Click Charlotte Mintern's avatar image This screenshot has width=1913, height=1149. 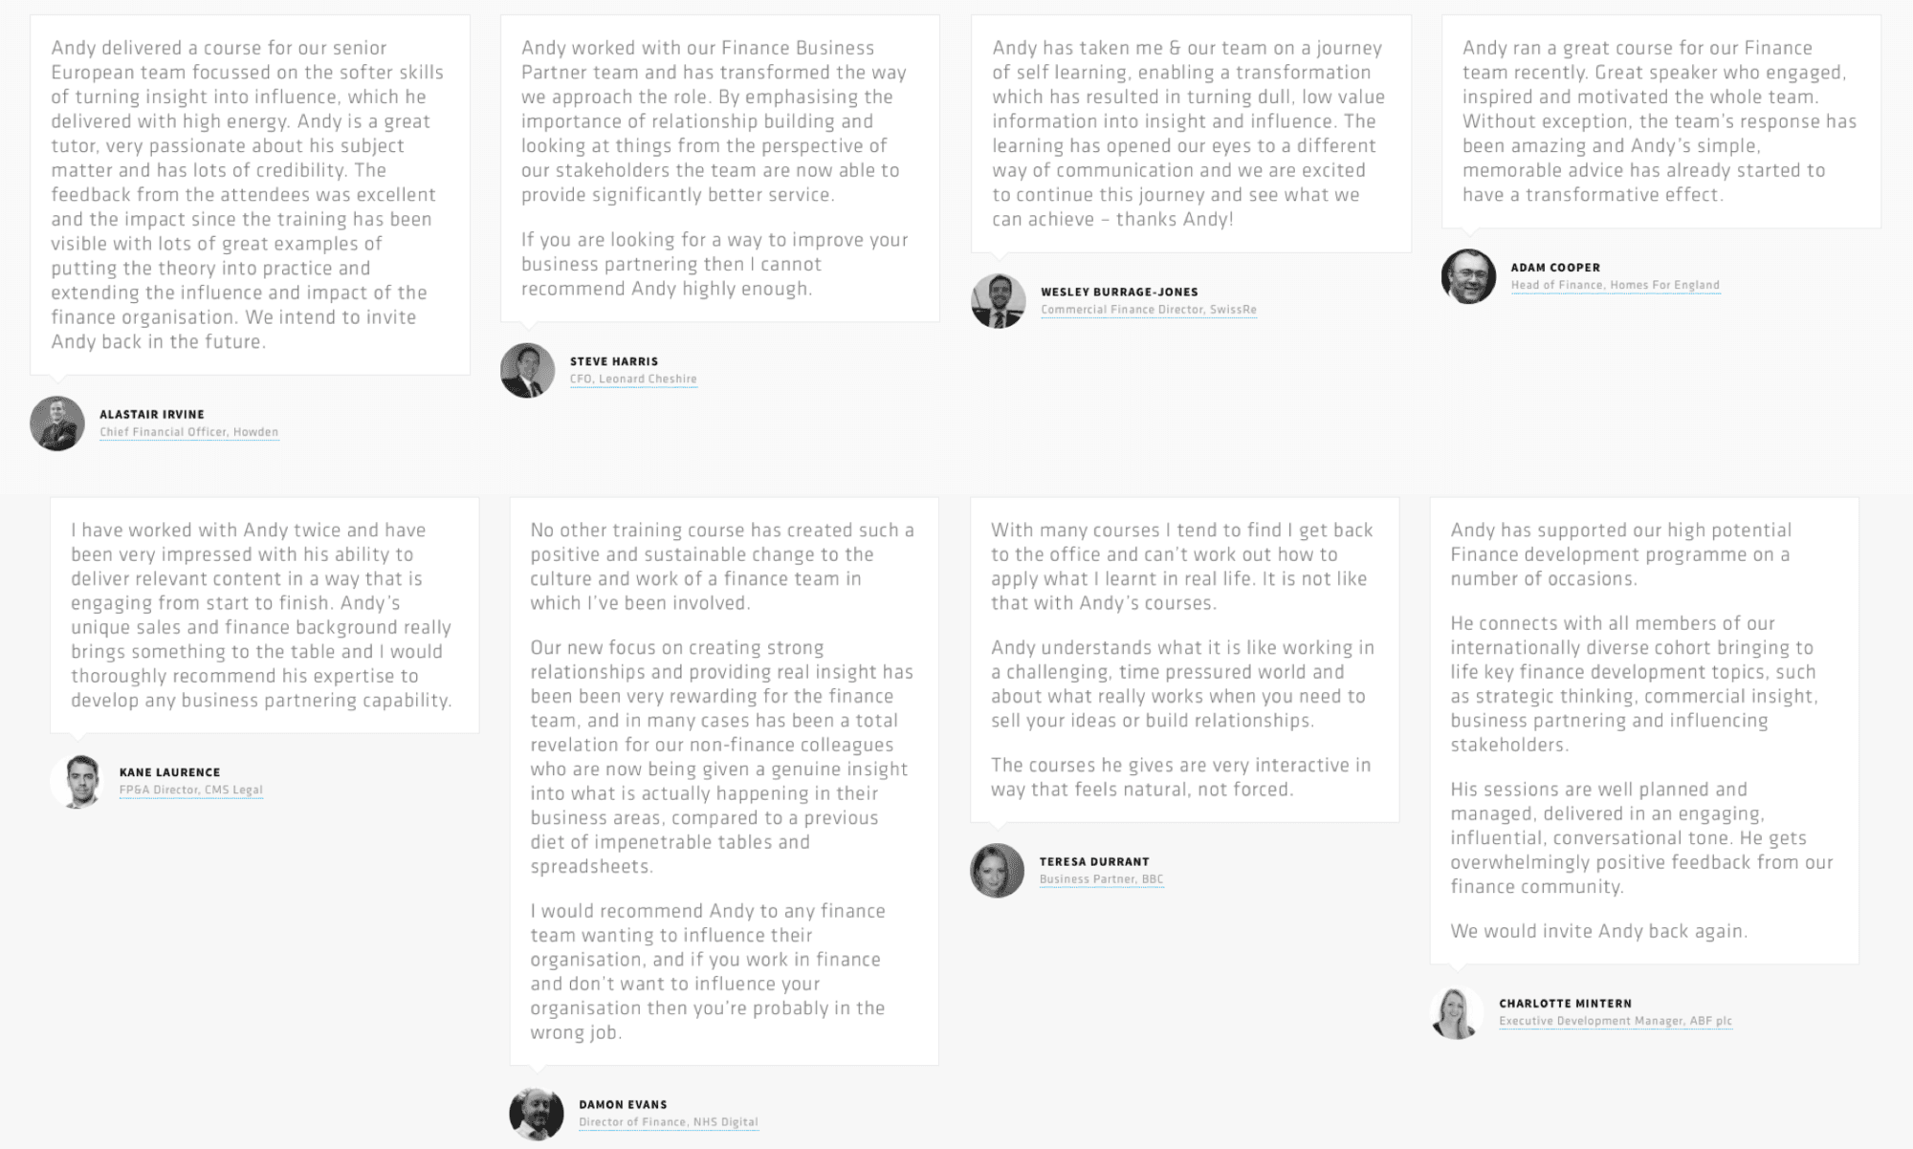tap(1457, 1012)
